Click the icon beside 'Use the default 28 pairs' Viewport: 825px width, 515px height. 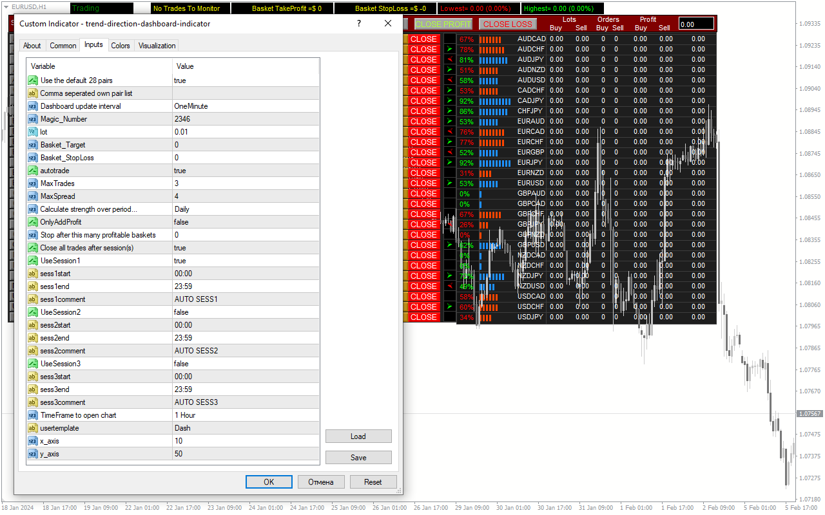[x=33, y=80]
